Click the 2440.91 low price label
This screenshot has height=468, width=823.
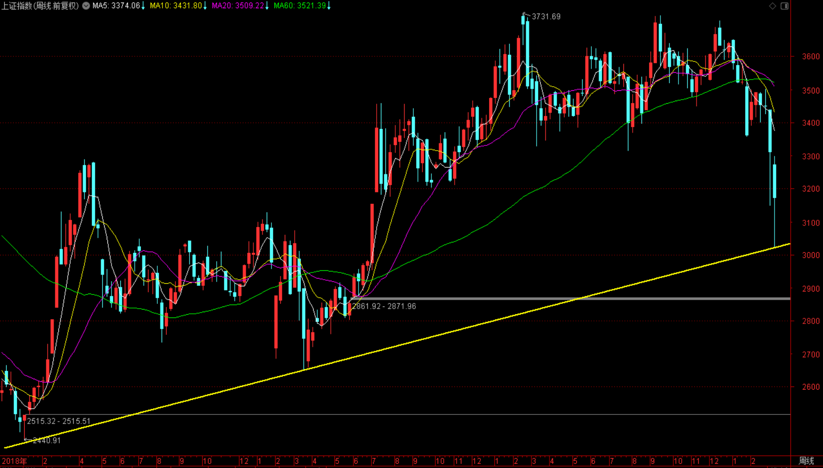(46, 441)
